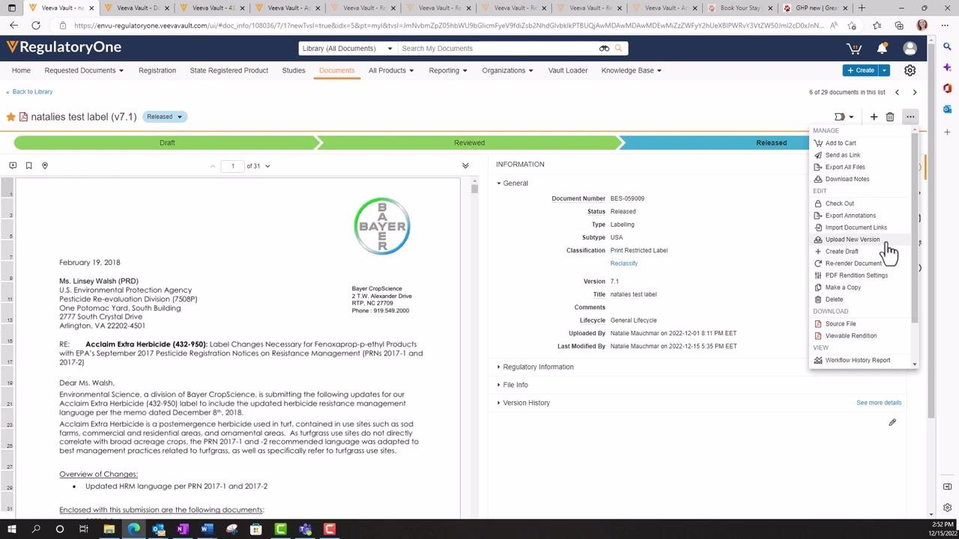The image size is (959, 539).
Task: Click the Reclassify link
Action: (x=624, y=264)
